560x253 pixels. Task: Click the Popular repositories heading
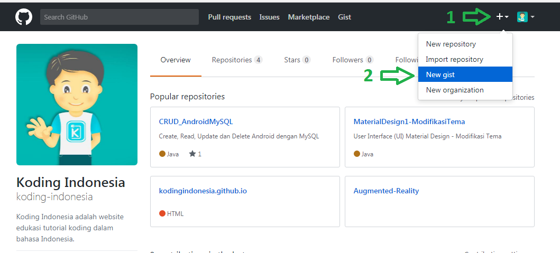coord(188,97)
